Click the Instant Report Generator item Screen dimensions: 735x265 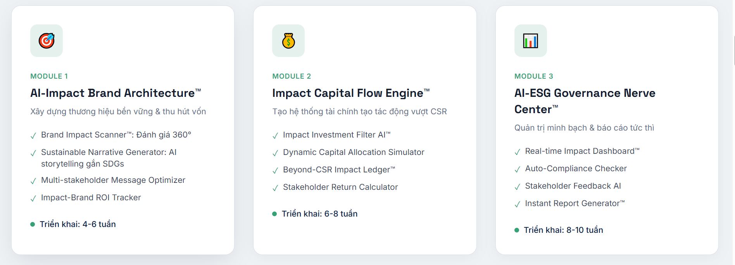(575, 203)
